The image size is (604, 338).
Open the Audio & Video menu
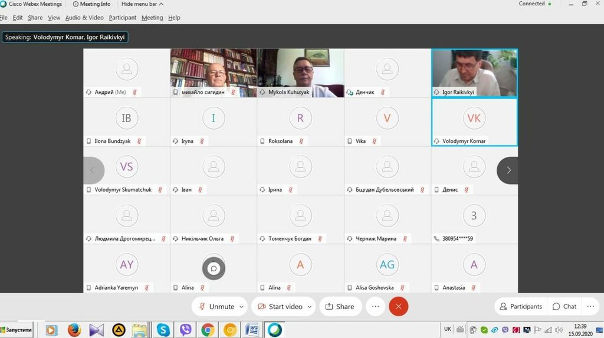click(84, 18)
